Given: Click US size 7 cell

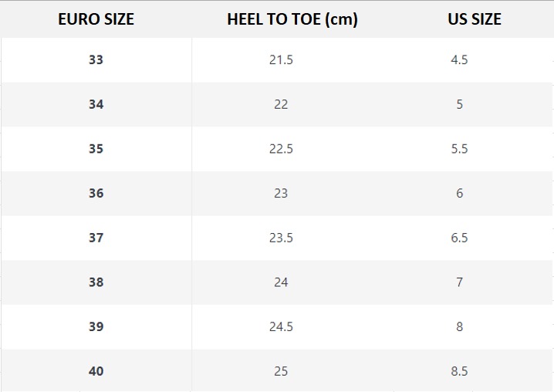Looking at the screenshot, I should 459,282.
